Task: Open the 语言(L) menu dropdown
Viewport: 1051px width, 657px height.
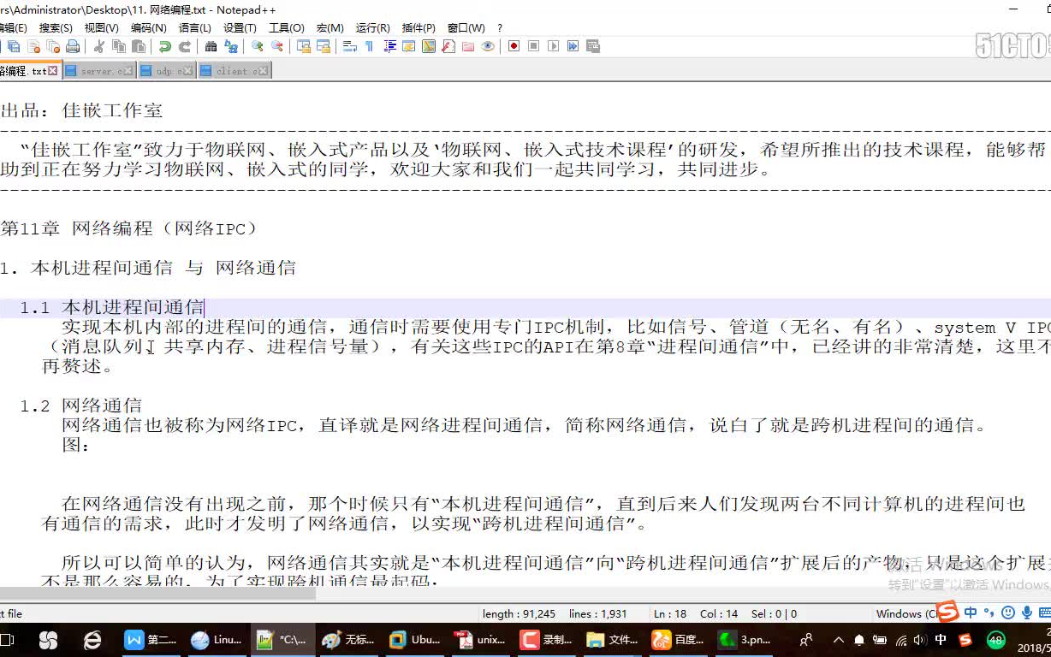Action: tap(193, 27)
